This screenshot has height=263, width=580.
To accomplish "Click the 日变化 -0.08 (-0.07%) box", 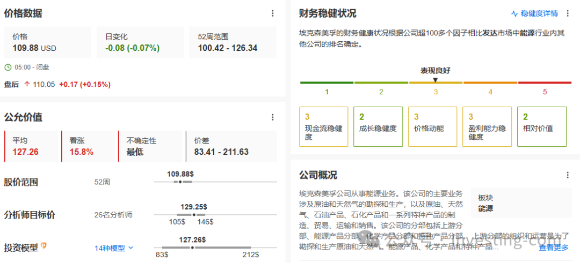I will 140,42.
